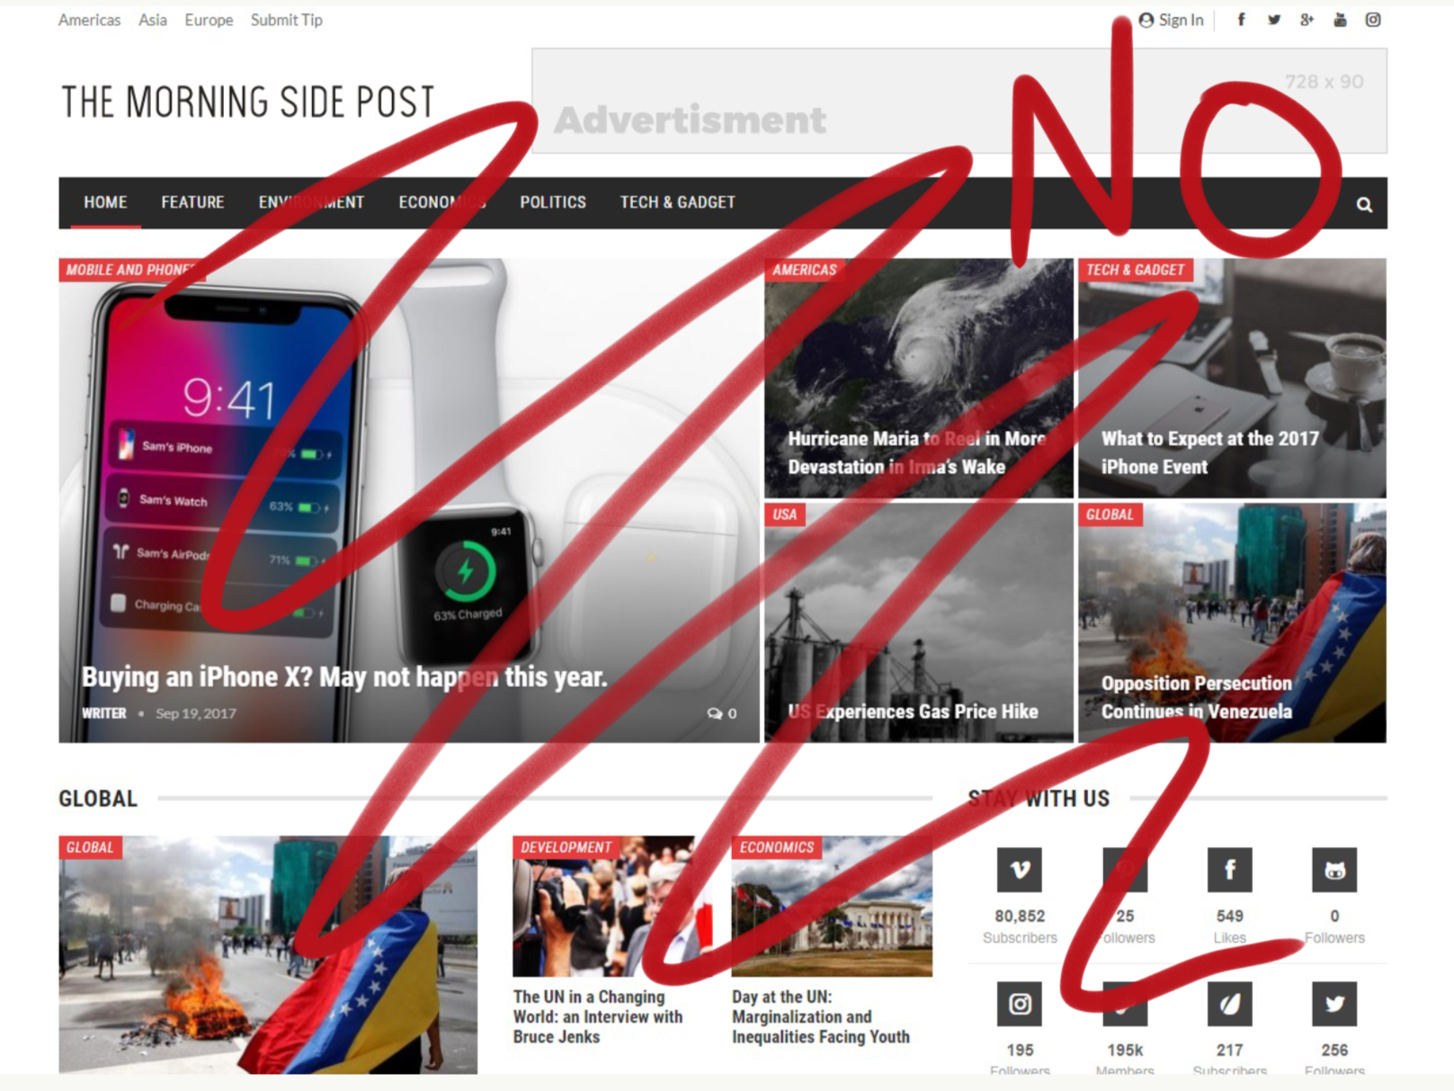Image resolution: width=1454 pixels, height=1091 pixels.
Task: Click the Facebook icon in the top bar
Action: pyautogui.click(x=1241, y=20)
